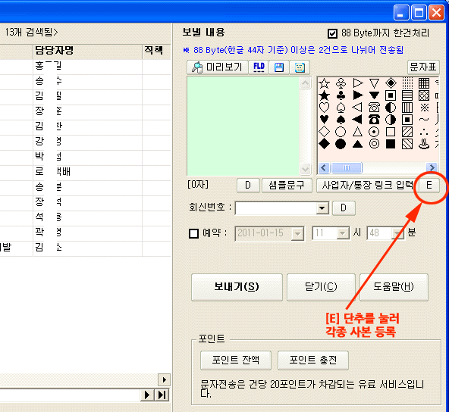
Task: Insert the black telephone symbol
Action: [x=374, y=119]
